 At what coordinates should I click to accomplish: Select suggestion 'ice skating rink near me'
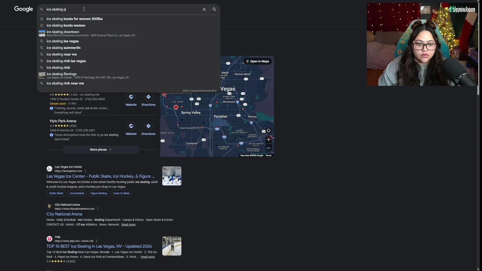click(x=65, y=83)
